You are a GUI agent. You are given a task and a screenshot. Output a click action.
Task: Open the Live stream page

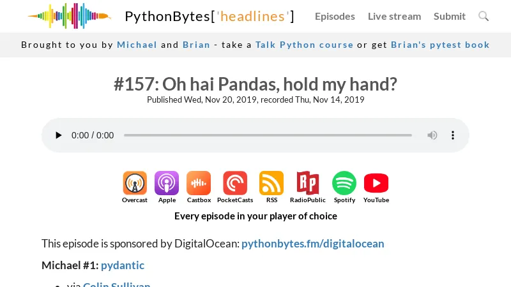(394, 16)
